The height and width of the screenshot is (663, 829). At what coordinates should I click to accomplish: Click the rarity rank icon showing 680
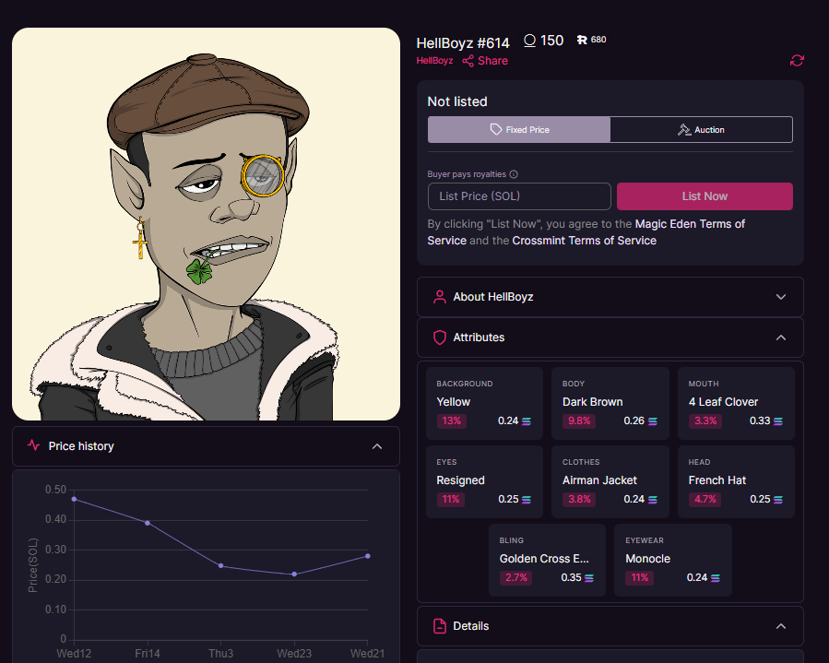582,40
